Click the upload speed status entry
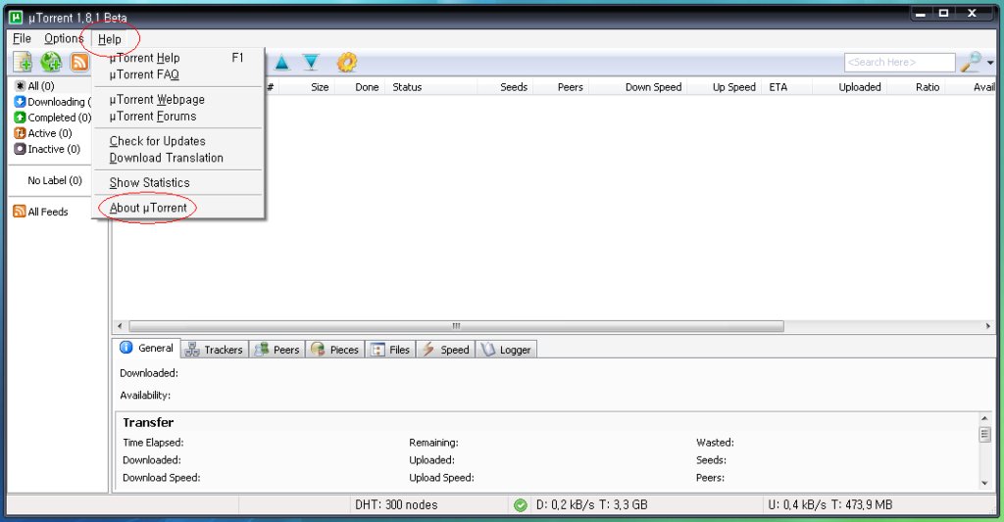The height and width of the screenshot is (522, 1004). click(x=829, y=504)
